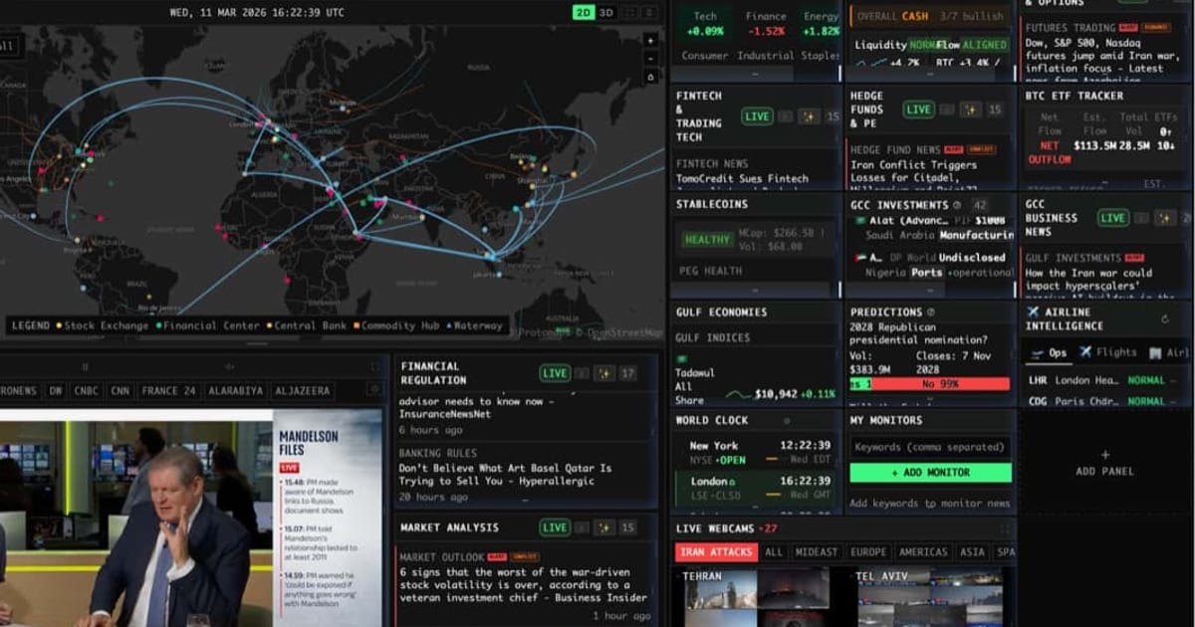Click sparkle AI icon in Hedge Funds panel
The height and width of the screenshot is (627, 1195).
point(969,109)
